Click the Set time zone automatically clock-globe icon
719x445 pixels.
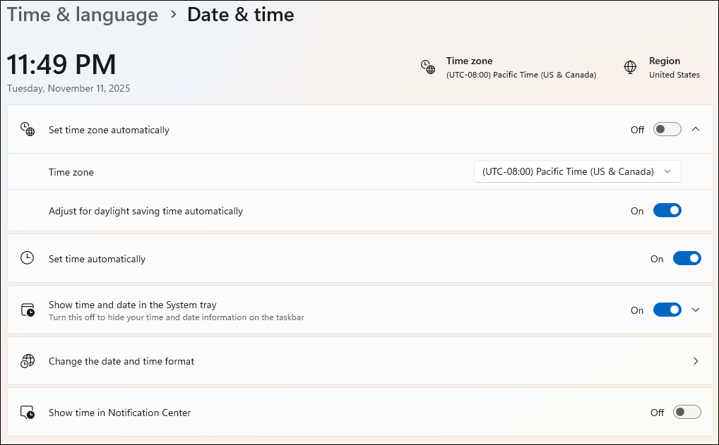coord(27,129)
